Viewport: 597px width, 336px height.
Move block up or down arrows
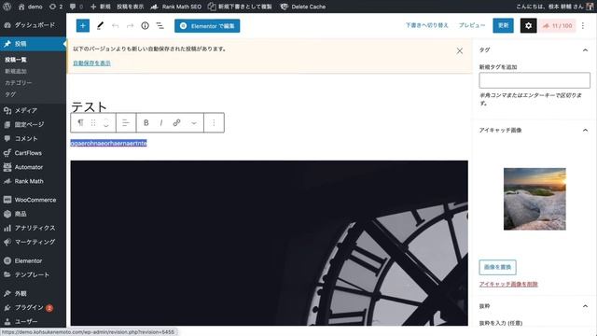(106, 122)
